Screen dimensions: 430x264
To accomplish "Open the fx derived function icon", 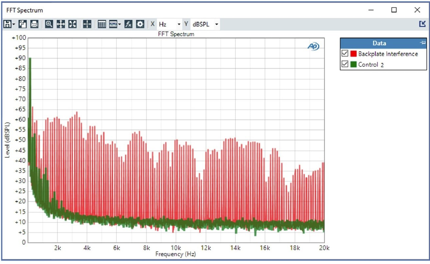I will pyautogui.click(x=128, y=24).
